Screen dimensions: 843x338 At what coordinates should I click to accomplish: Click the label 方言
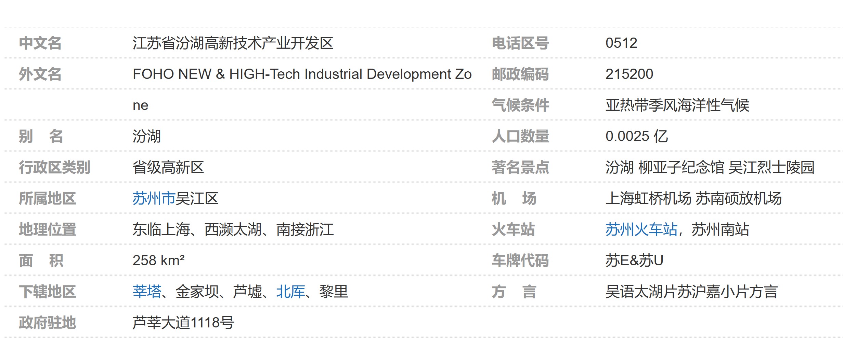point(514,292)
